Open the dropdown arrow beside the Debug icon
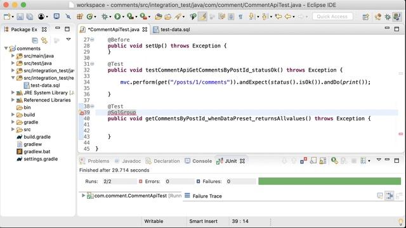 (110, 17)
